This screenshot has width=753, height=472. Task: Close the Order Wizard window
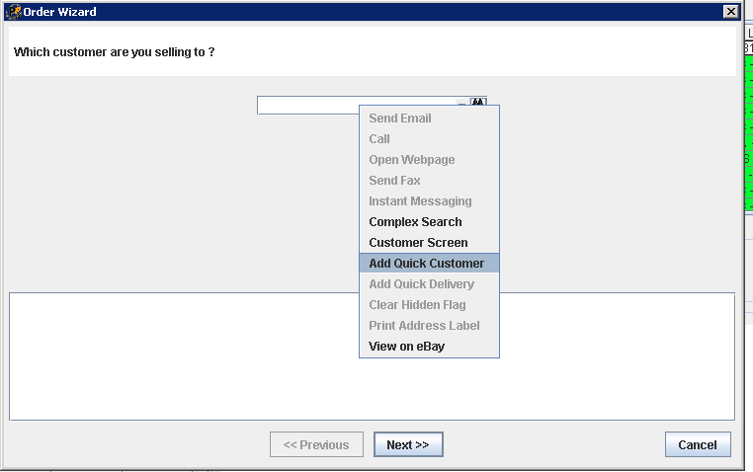coord(730,11)
